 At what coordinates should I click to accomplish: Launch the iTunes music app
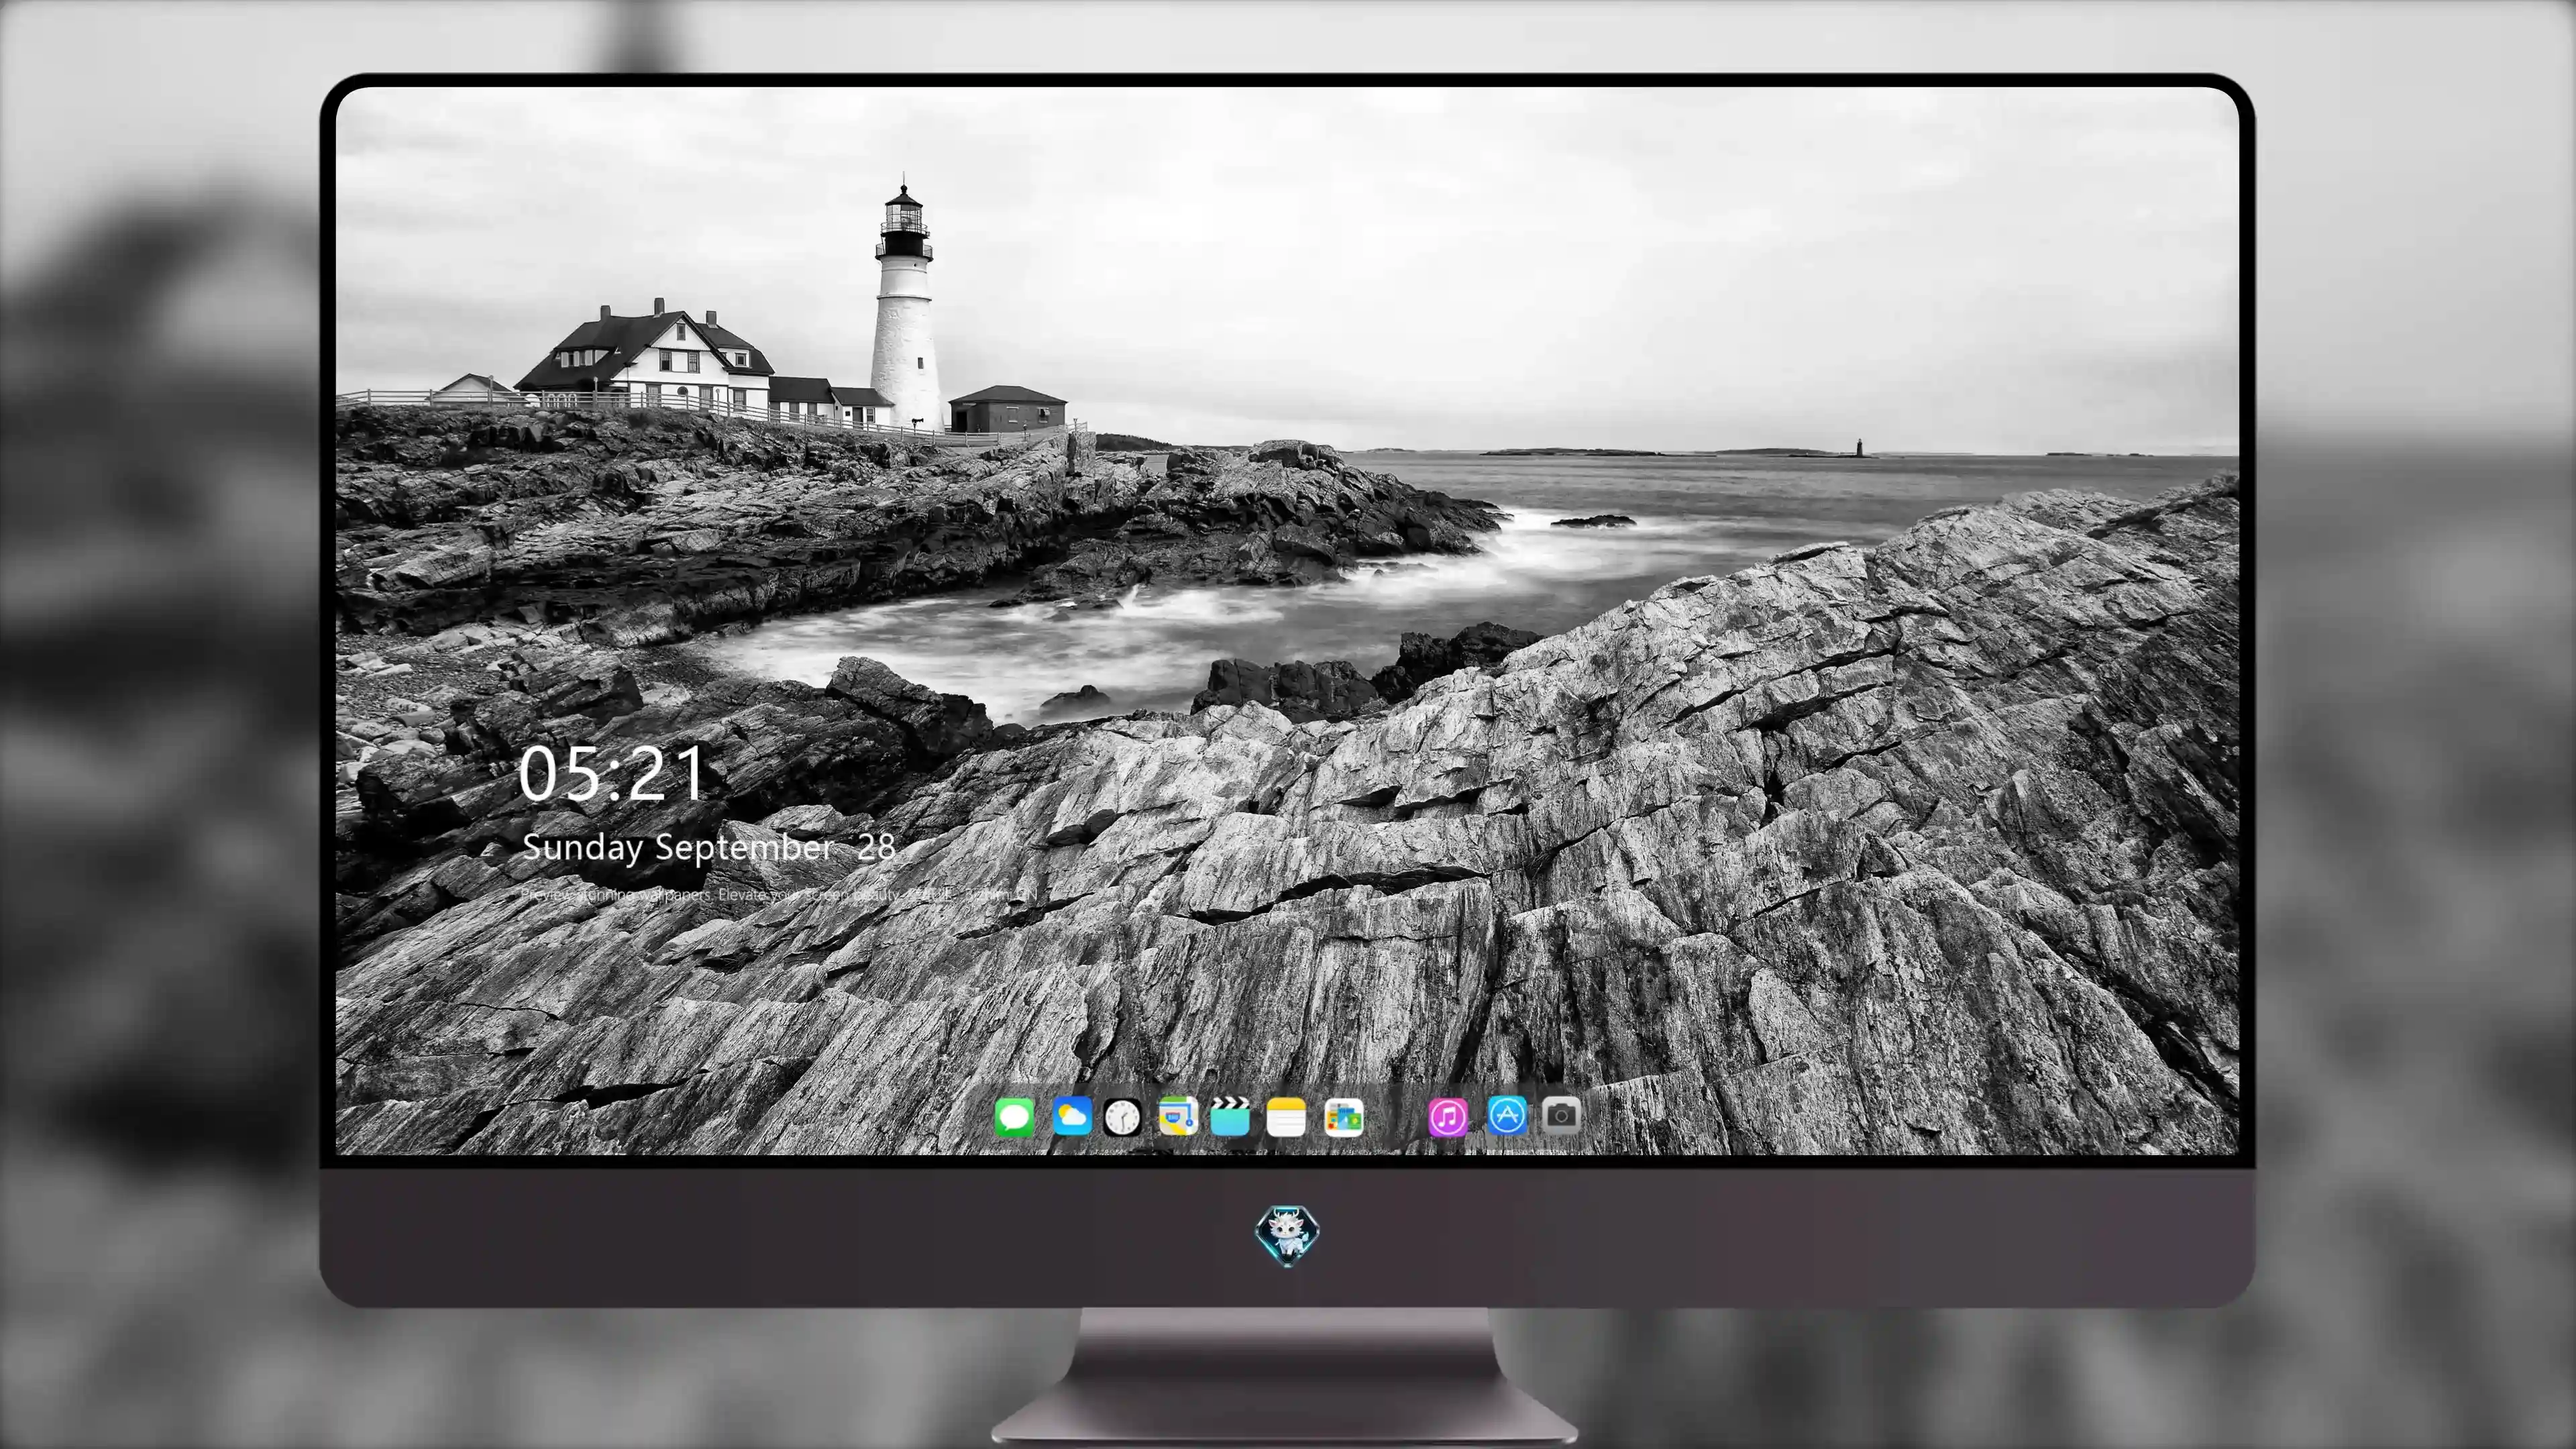pyautogui.click(x=1448, y=1117)
